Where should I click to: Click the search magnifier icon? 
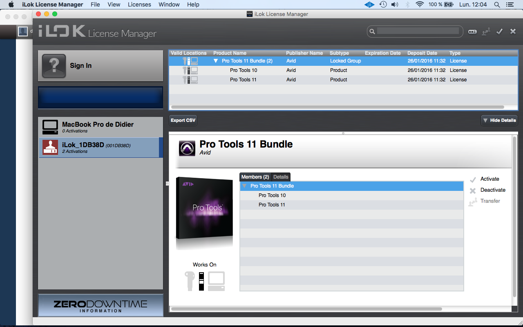(x=372, y=31)
